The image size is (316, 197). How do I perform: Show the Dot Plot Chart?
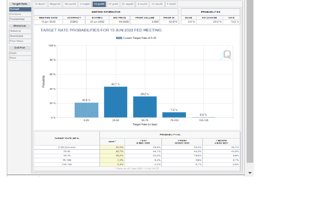(13, 53)
